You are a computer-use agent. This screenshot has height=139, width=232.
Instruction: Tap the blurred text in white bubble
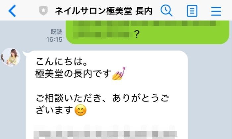point(105,132)
